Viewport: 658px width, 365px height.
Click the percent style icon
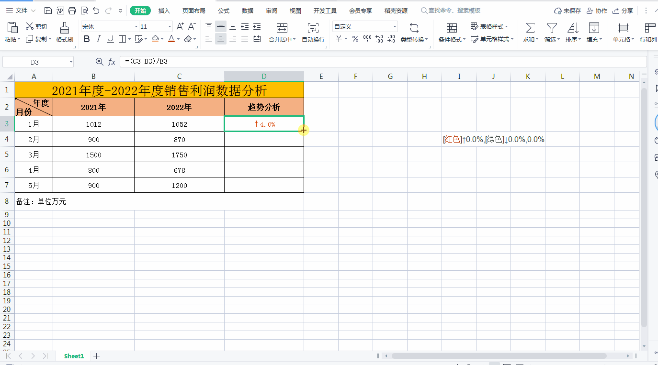pos(355,39)
